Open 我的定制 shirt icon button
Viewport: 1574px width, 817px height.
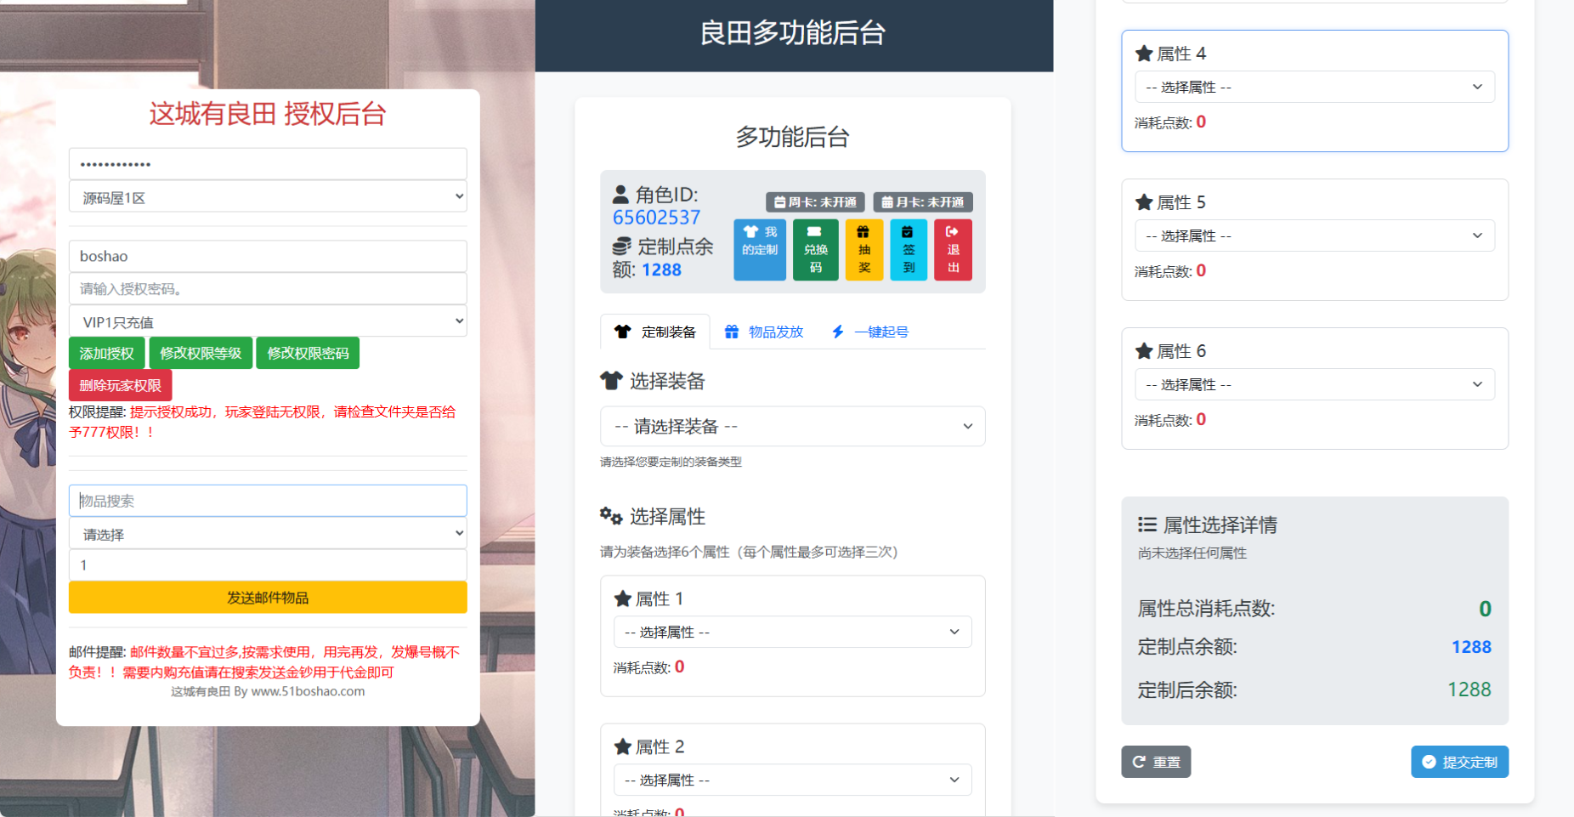pos(760,250)
